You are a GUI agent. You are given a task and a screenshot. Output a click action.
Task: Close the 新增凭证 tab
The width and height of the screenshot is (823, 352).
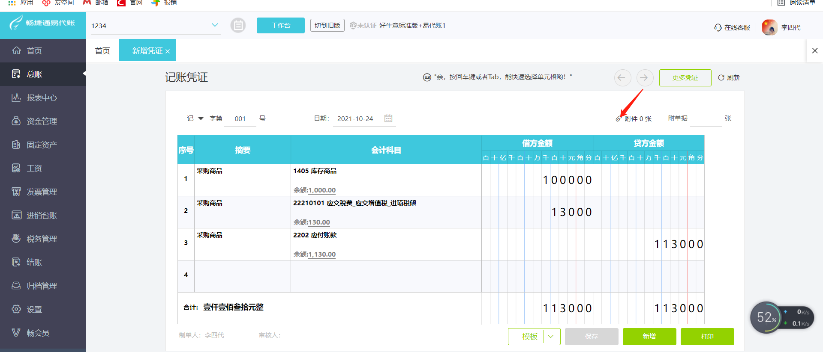[168, 51]
